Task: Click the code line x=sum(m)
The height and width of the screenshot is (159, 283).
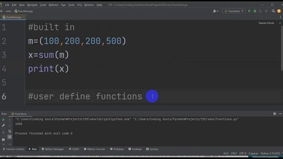Action: pos(49,55)
